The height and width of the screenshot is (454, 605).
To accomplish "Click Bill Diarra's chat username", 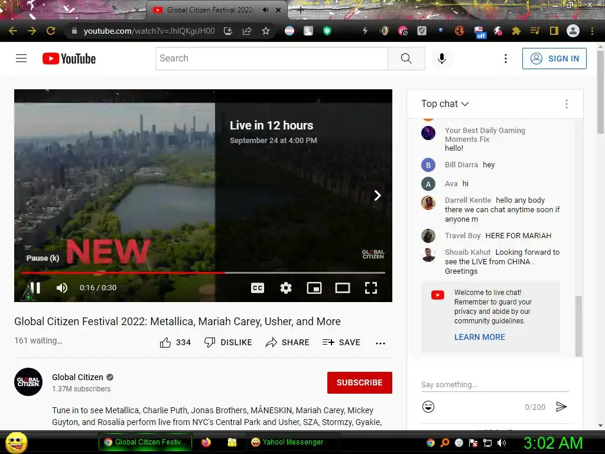I will pos(461,165).
